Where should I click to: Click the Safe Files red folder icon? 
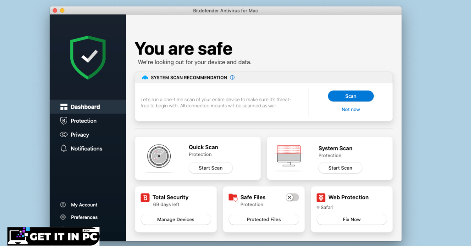[x=233, y=197]
